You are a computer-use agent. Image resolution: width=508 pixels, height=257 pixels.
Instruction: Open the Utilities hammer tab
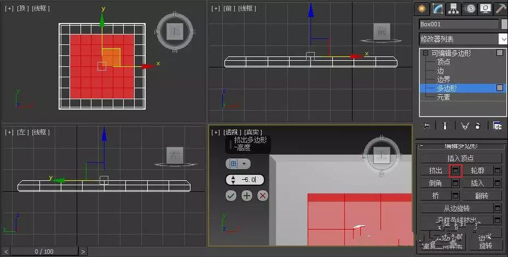pos(501,8)
